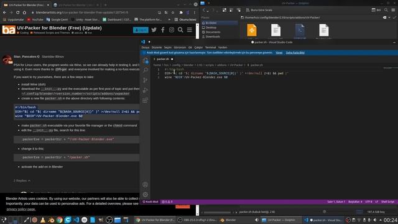Open Dolphin hamburger control menu

coord(393,10)
